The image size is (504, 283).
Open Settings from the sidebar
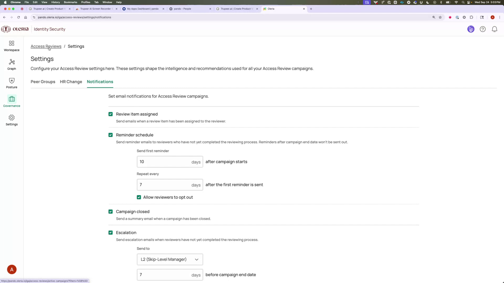11,120
